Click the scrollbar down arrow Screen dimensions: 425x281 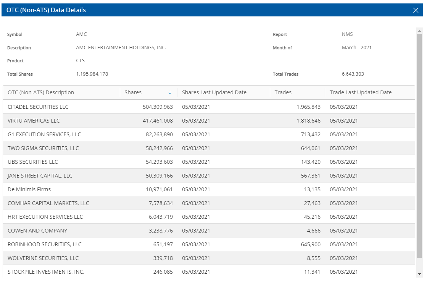[420, 274]
